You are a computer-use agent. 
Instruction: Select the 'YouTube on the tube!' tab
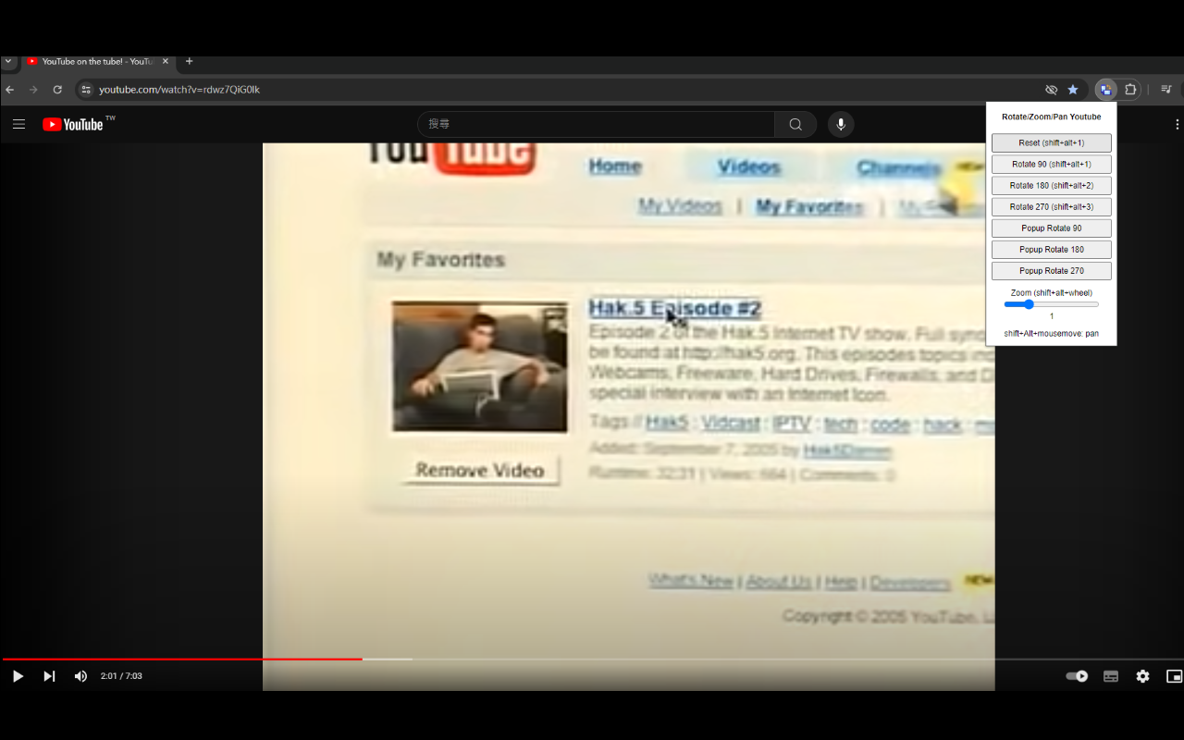[x=97, y=62]
